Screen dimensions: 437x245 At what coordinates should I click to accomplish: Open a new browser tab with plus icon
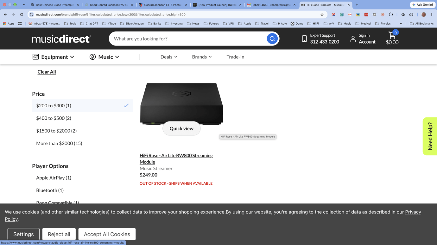[357, 5]
